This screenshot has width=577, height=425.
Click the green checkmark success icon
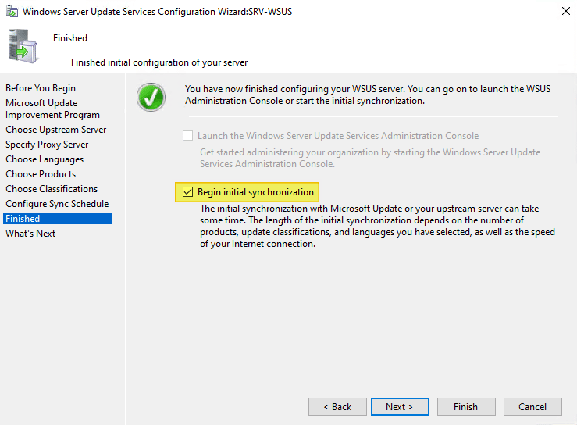[151, 97]
